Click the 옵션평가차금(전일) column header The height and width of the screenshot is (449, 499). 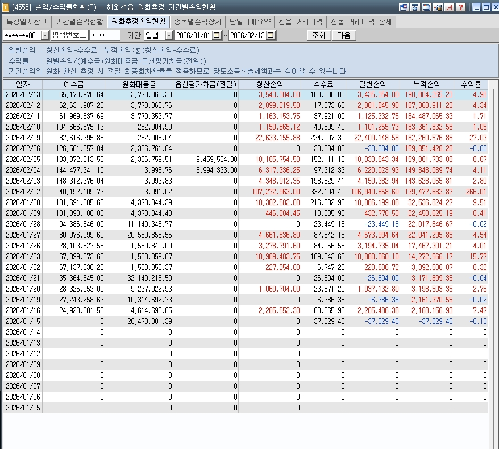coord(206,84)
